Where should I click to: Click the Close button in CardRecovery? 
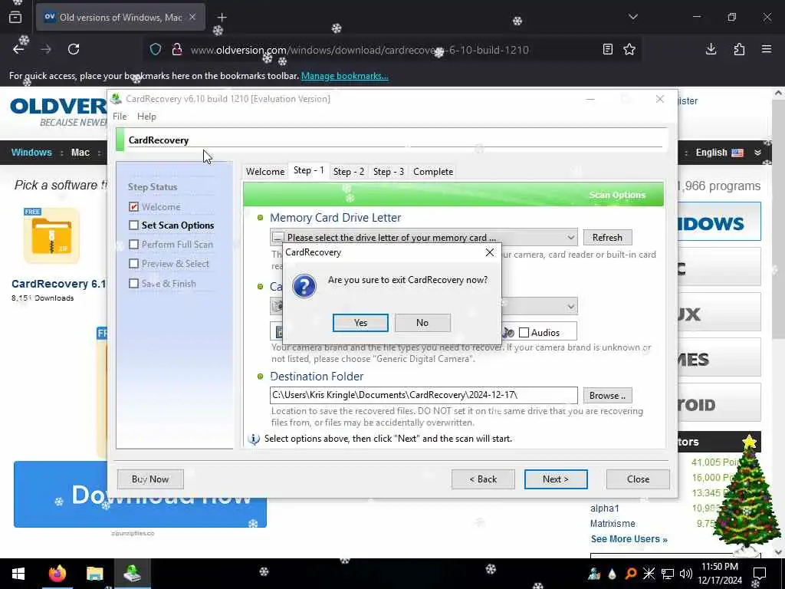click(x=638, y=479)
